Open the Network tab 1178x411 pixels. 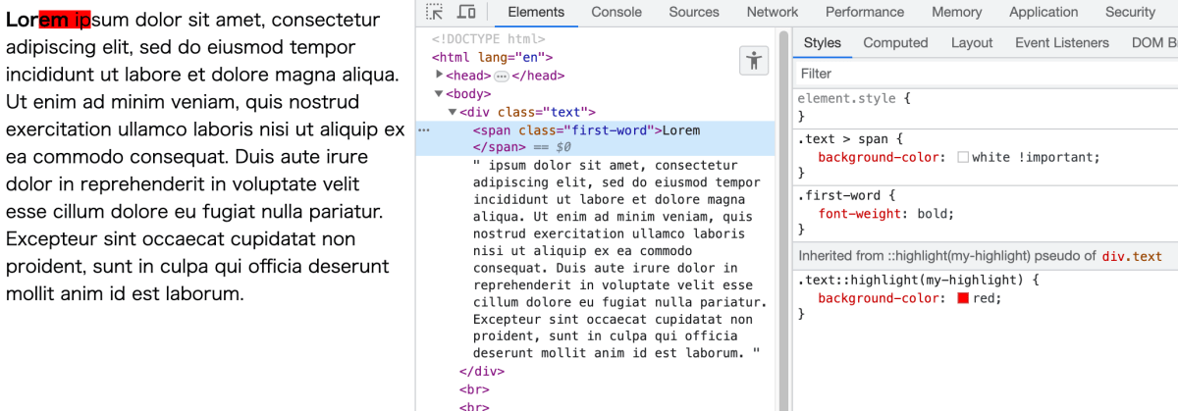tap(773, 12)
